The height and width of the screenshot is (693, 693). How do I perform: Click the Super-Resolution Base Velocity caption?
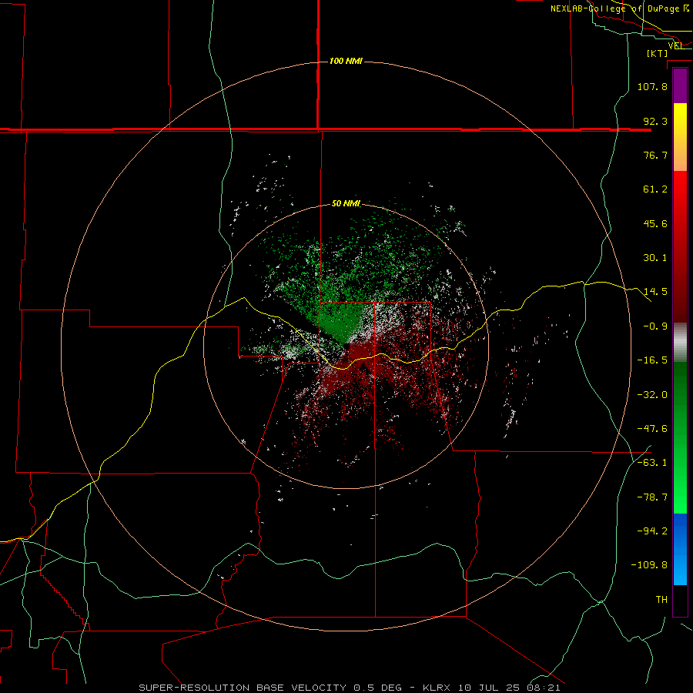[x=350, y=688]
